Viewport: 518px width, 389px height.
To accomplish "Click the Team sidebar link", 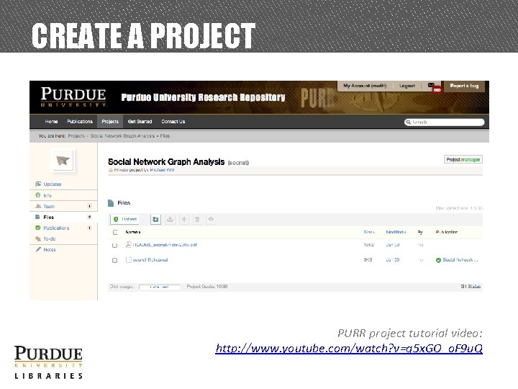I will tap(49, 206).
